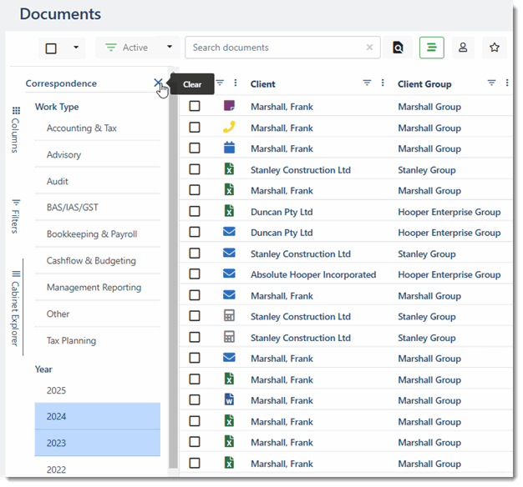The width and height of the screenshot is (523, 487).
Task: Select checkbox for Word document row
Action: click(195, 399)
